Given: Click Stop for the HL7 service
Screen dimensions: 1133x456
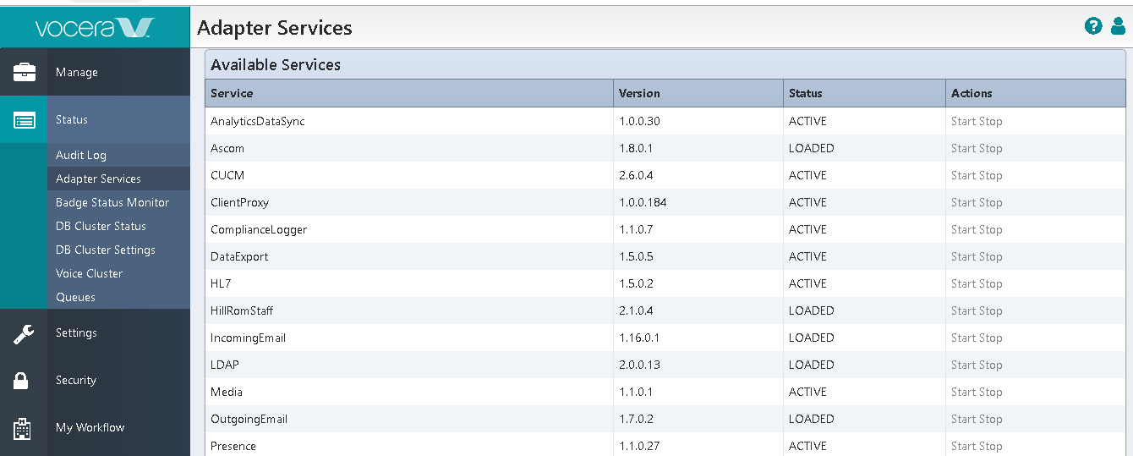Looking at the screenshot, I should pyautogui.click(x=990, y=283).
